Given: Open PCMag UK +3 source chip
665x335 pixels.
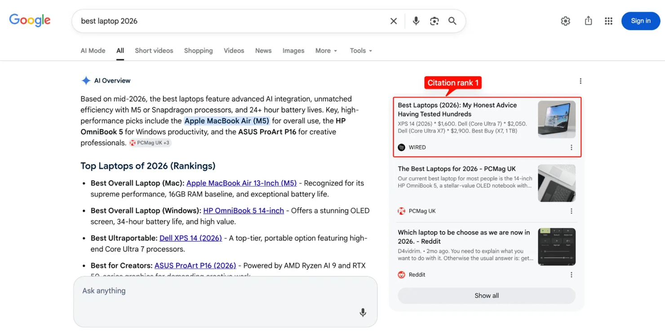Looking at the screenshot, I should [150, 143].
